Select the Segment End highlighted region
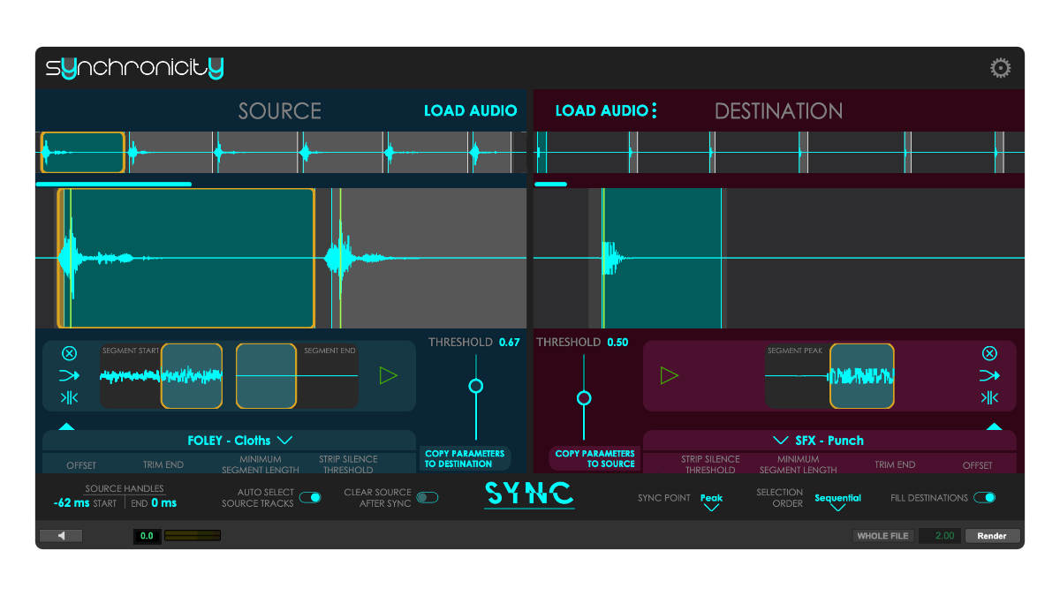1060x596 pixels. pyautogui.click(x=266, y=376)
